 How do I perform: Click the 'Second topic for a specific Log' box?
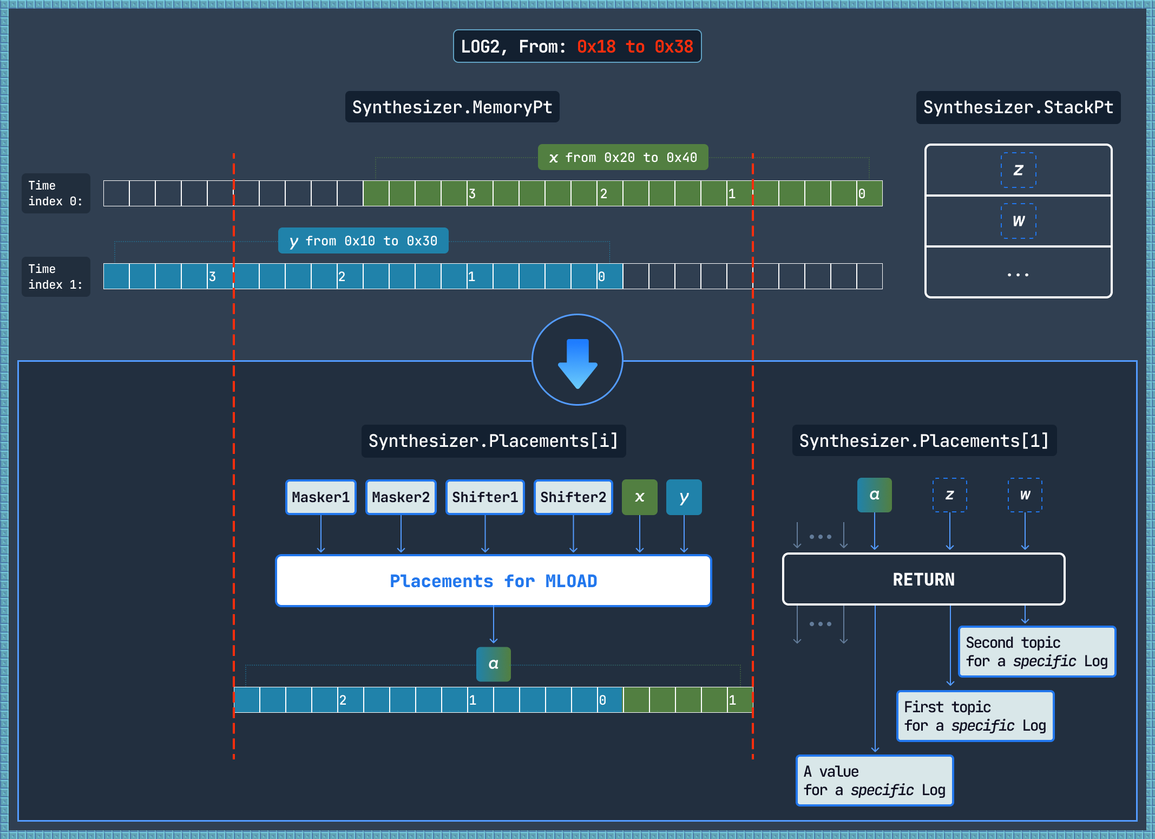(1036, 652)
